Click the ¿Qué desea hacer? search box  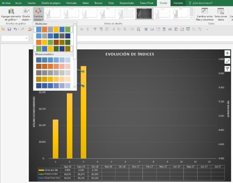203,3
